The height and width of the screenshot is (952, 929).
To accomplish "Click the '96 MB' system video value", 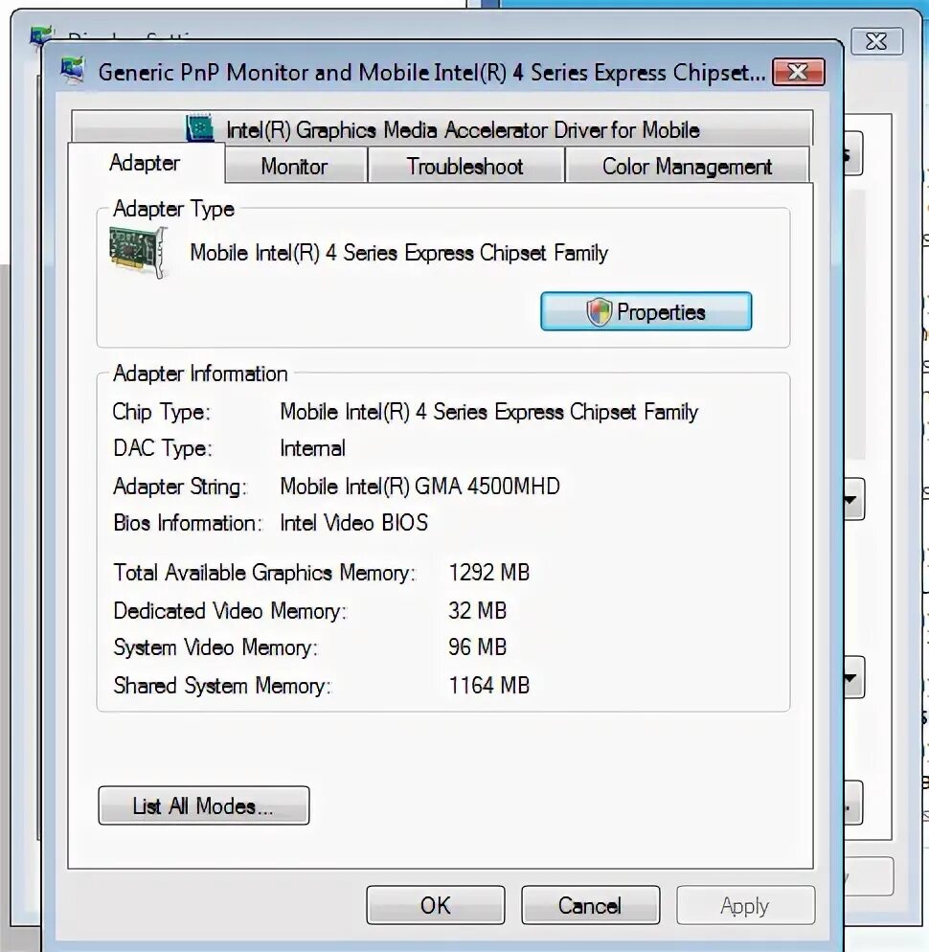I will pos(477,647).
